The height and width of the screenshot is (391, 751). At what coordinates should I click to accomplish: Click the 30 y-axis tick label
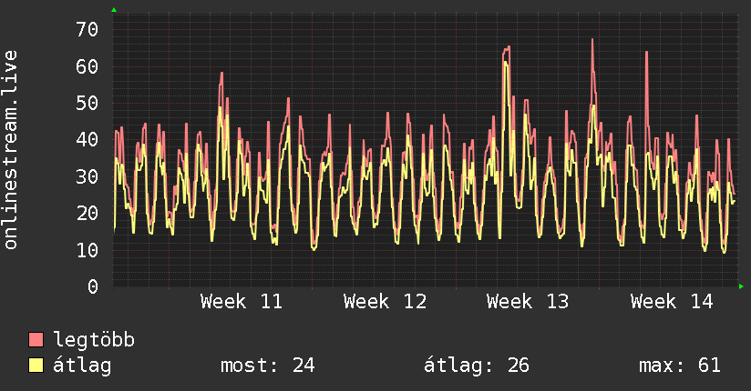pyautogui.click(x=87, y=176)
